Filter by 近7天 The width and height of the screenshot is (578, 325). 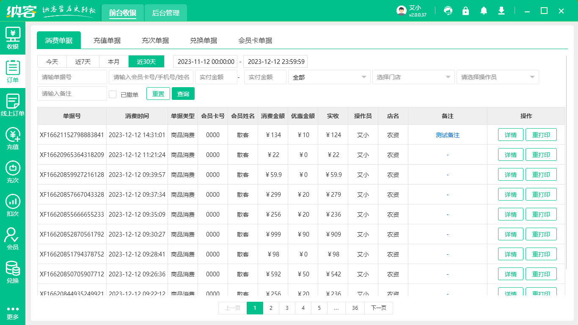(x=83, y=61)
